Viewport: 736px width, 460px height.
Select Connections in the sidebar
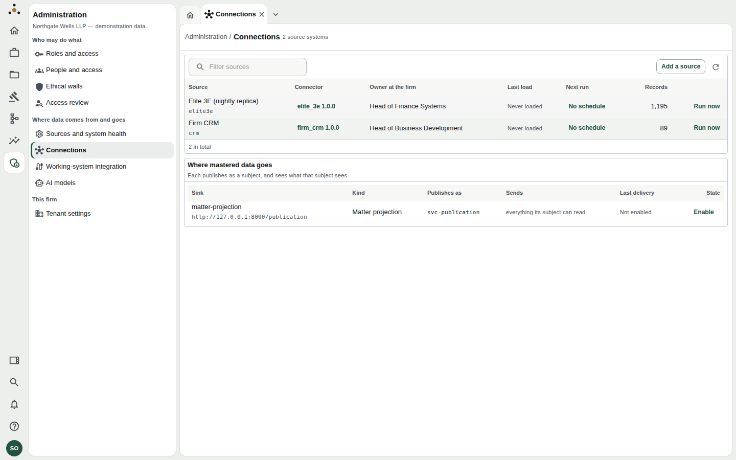(x=102, y=150)
